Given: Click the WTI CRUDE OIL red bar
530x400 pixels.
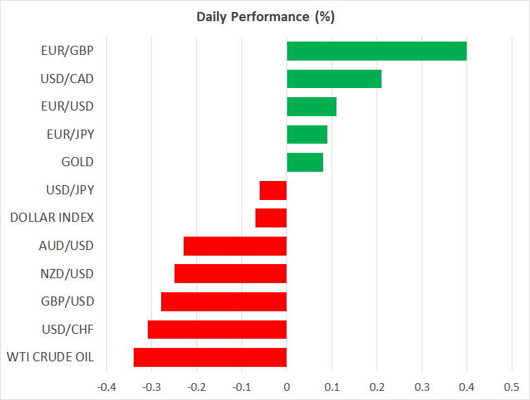Looking at the screenshot, I should pos(210,357).
